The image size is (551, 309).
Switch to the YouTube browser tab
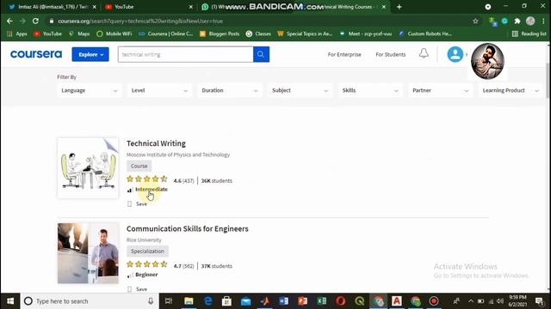pos(147,7)
